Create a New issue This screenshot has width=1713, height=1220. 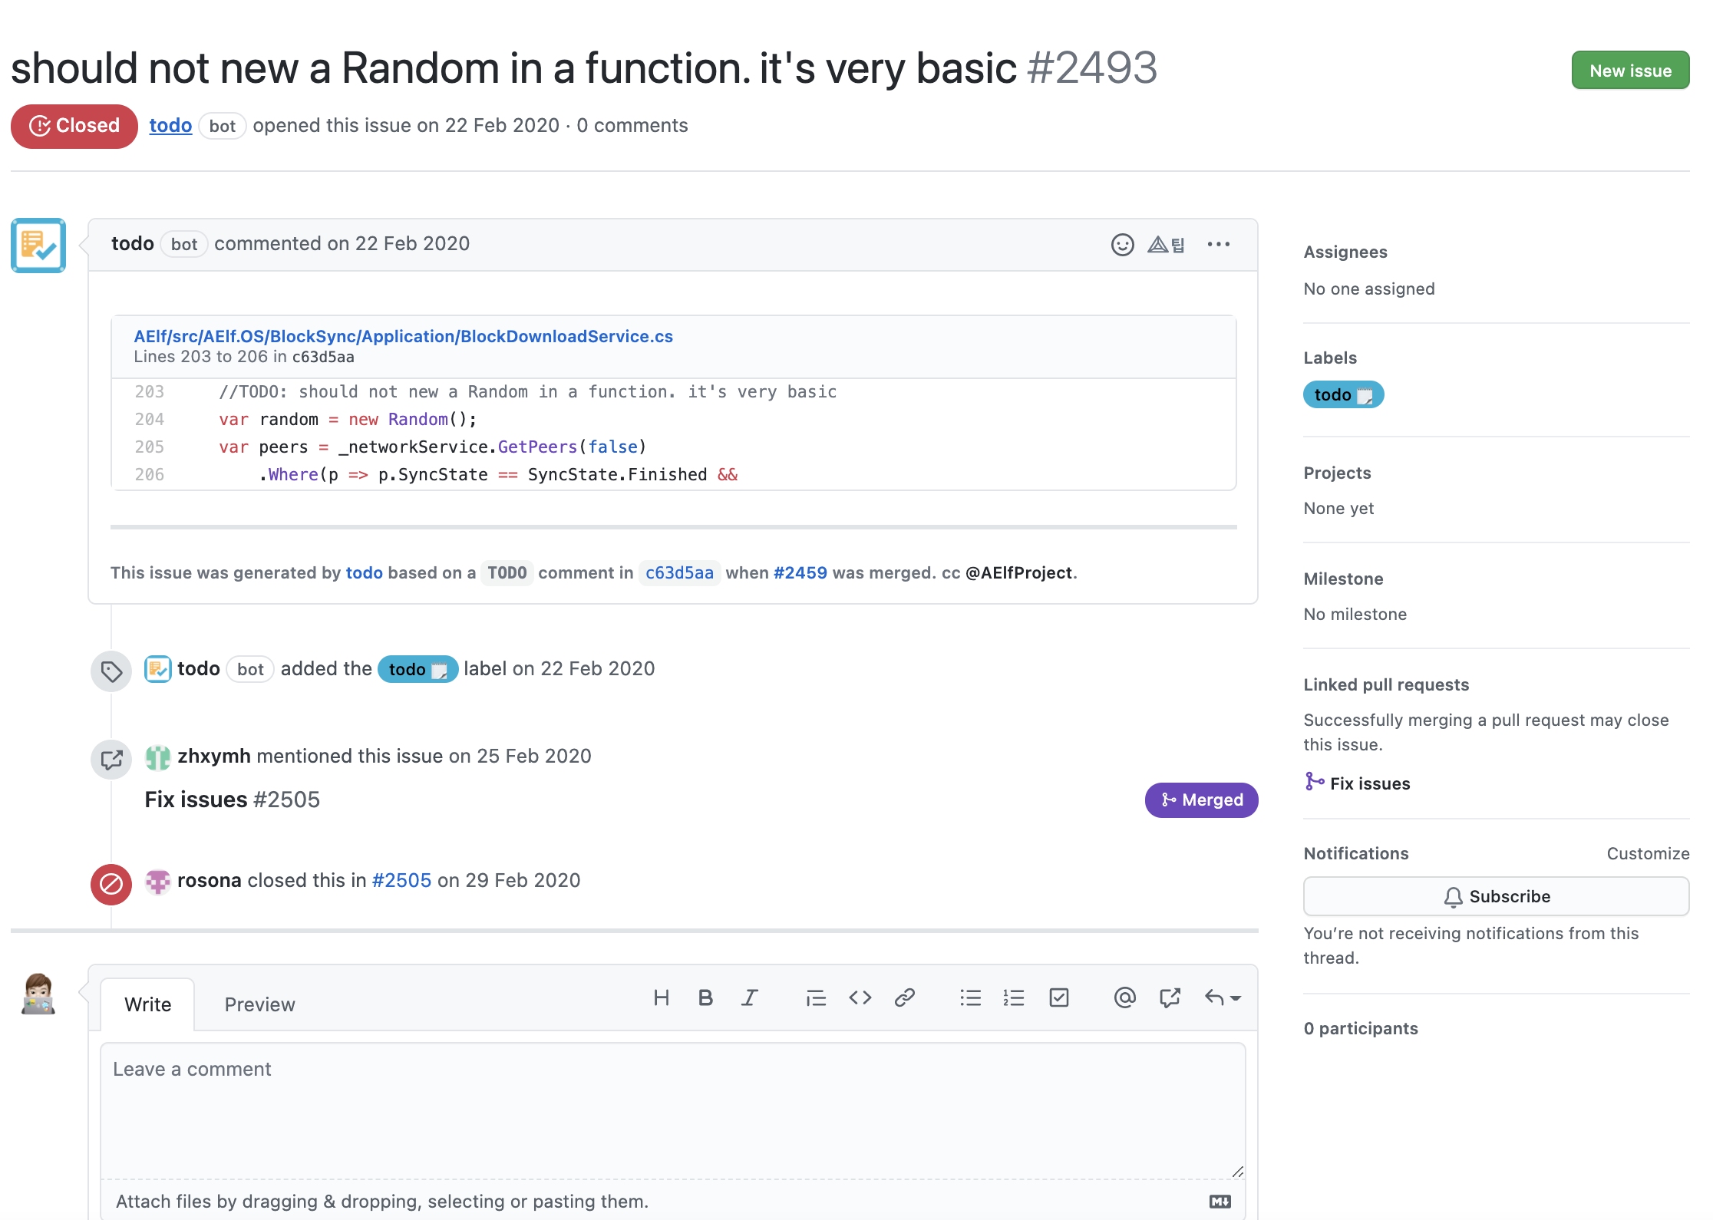tap(1630, 71)
